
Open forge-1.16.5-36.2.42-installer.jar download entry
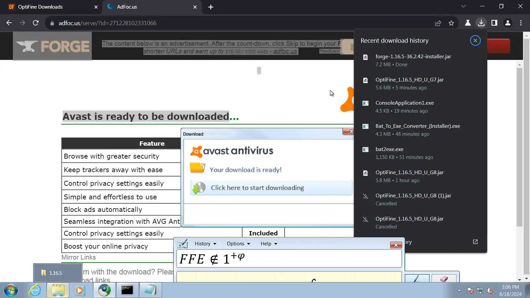[x=420, y=60]
